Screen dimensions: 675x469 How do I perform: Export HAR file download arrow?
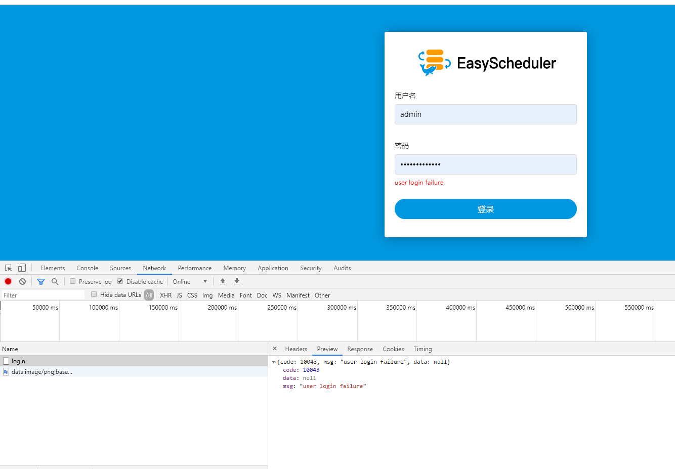[x=237, y=281]
